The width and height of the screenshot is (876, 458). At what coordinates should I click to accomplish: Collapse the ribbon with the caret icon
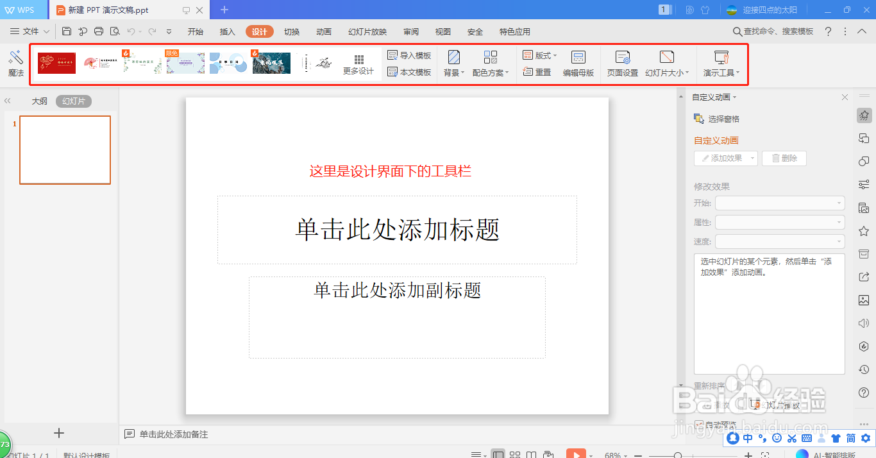862,31
